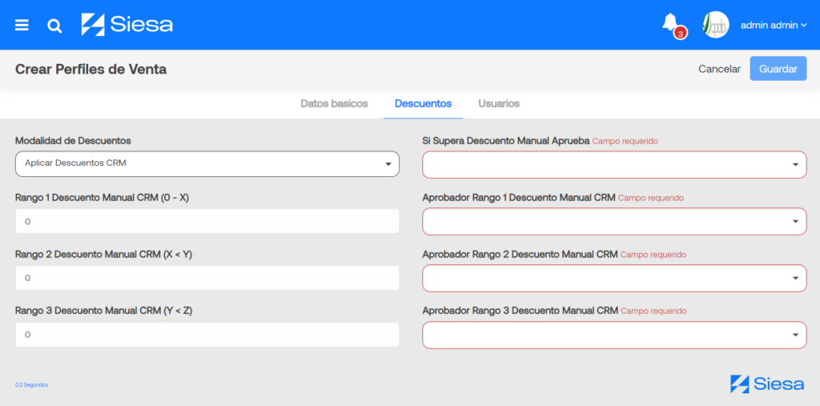Switch to the Usuarios tab

[499, 103]
